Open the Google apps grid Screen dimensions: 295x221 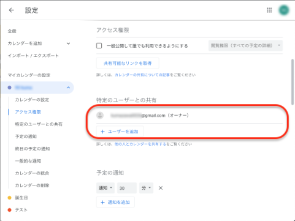[269, 10]
